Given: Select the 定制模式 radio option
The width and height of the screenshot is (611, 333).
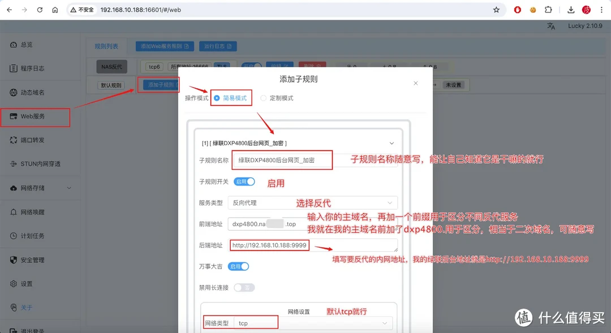Looking at the screenshot, I should (x=263, y=98).
